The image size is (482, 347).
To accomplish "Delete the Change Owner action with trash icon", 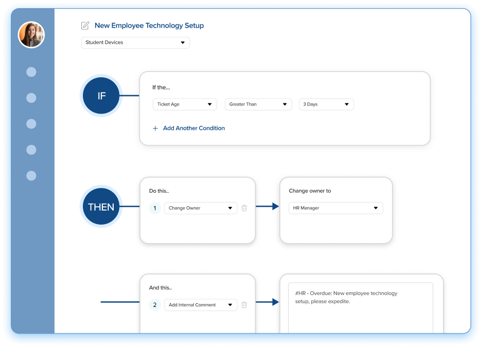I will click(x=244, y=208).
